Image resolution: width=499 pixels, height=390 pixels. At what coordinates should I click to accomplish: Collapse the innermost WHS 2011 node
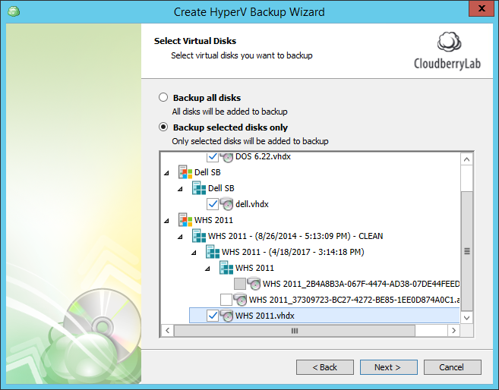coord(207,269)
